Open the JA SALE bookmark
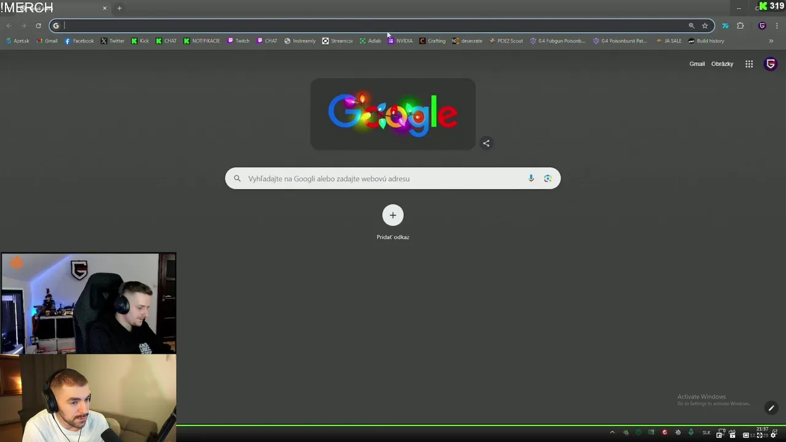The image size is (786, 442). 669,41
